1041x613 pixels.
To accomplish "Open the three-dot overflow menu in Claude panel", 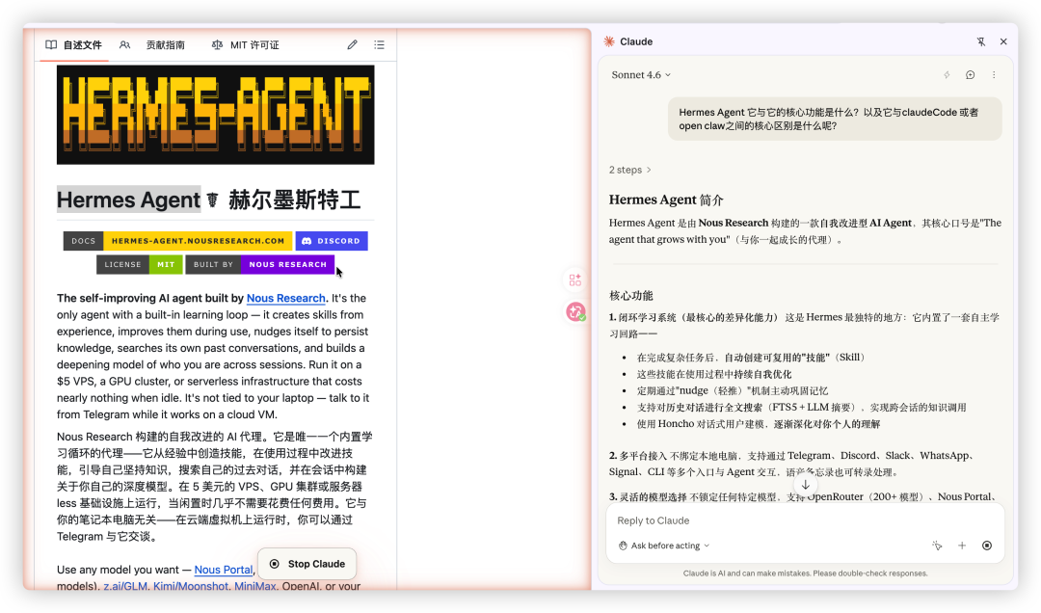I will tap(994, 74).
